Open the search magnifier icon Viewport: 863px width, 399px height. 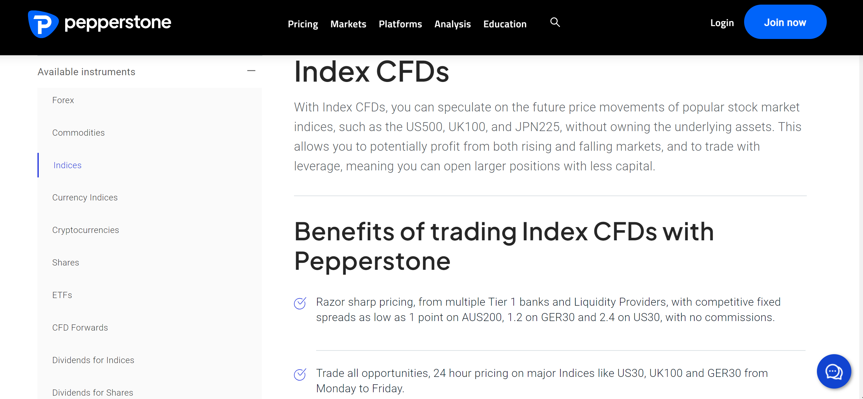coord(555,22)
